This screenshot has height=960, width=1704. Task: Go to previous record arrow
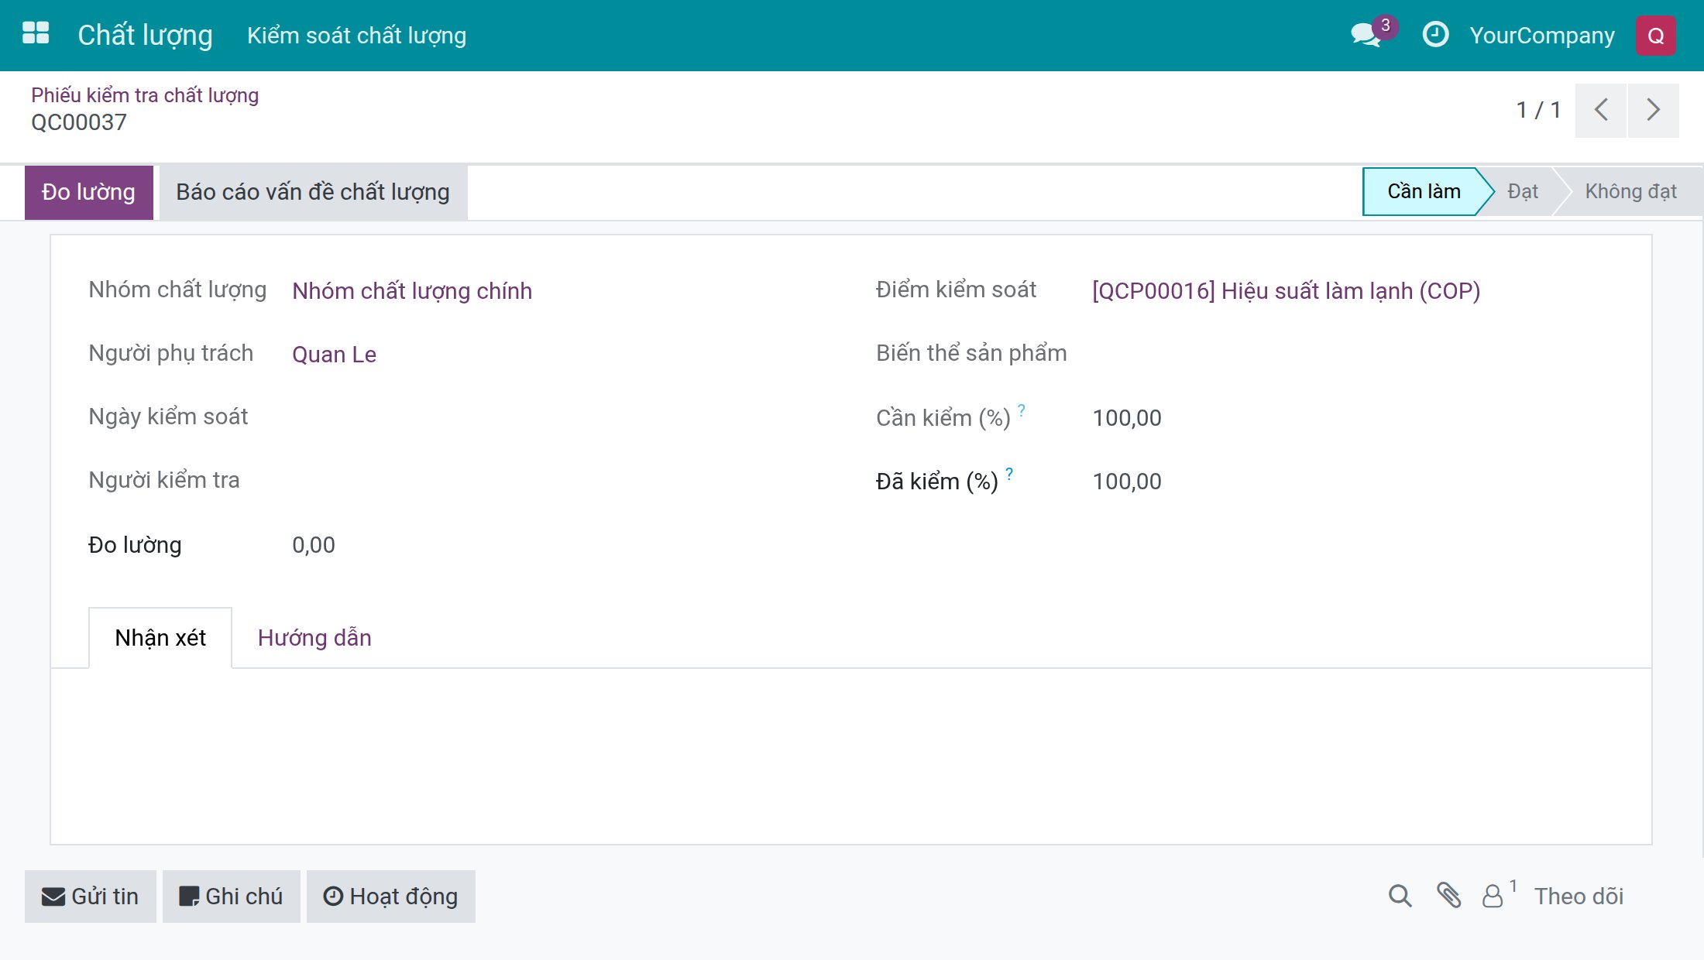1600,110
